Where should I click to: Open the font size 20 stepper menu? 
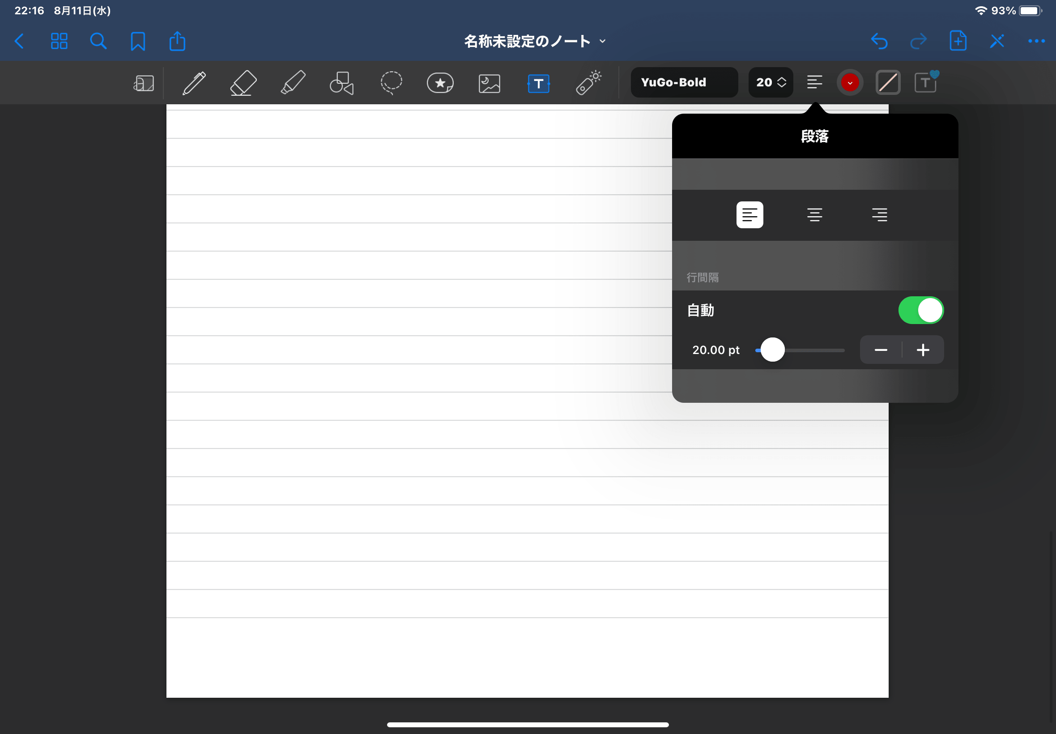(x=771, y=82)
